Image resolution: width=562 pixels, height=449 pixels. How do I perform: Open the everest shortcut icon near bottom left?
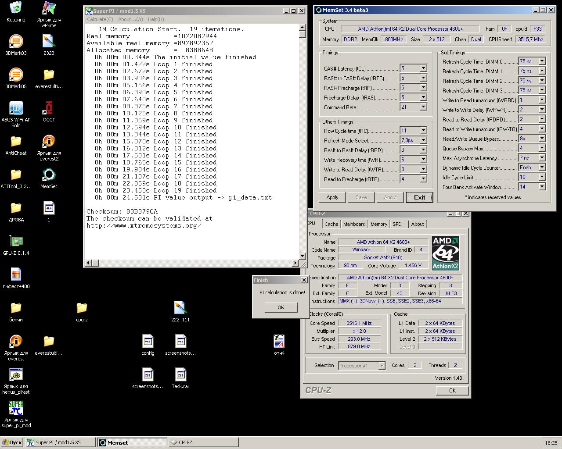coord(16,341)
